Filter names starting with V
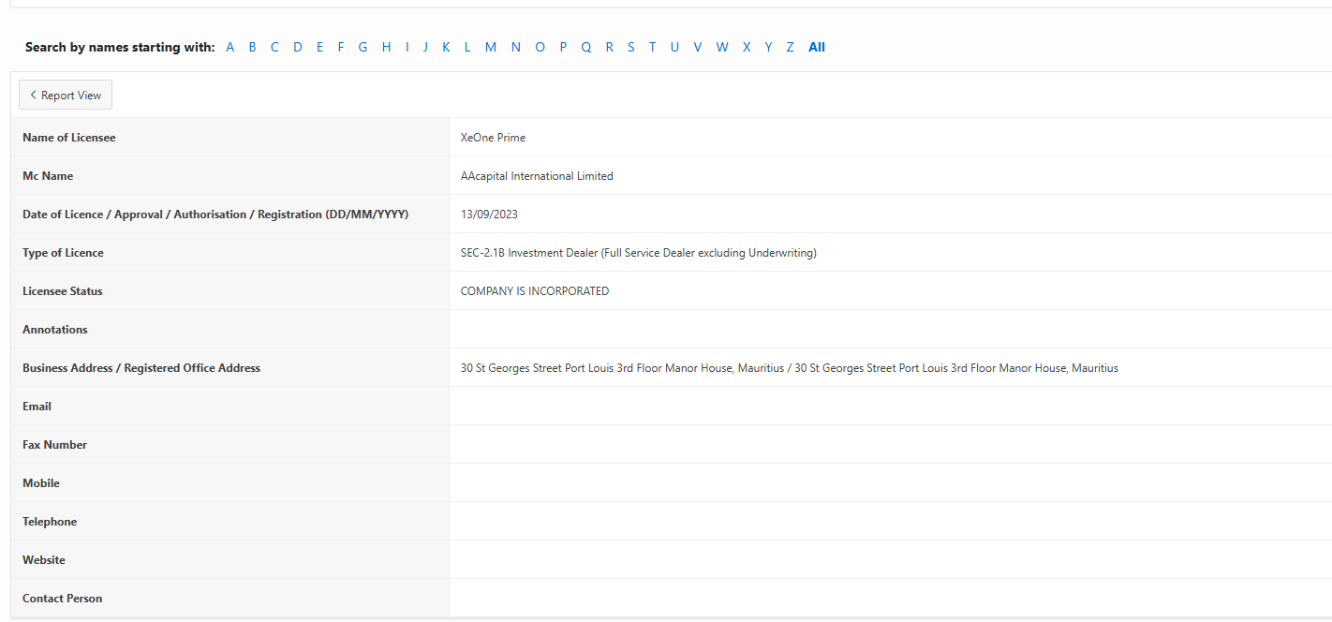The height and width of the screenshot is (622, 1332). click(698, 47)
